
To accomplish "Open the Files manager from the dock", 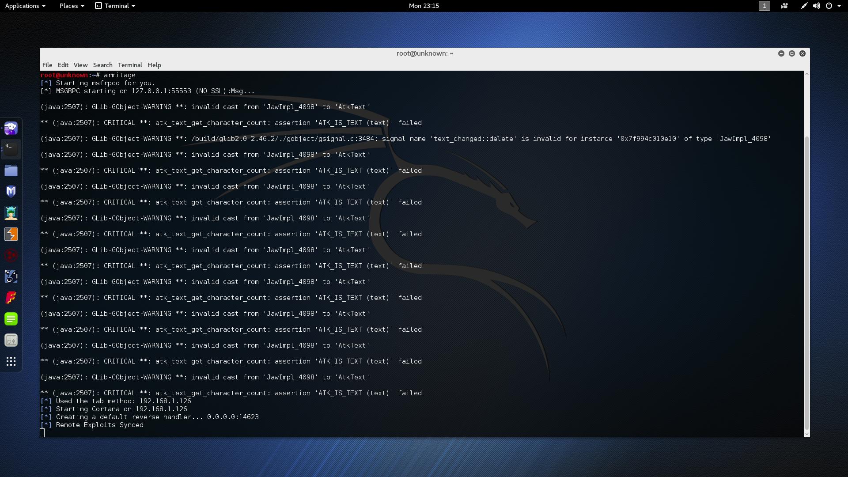I will coord(11,170).
